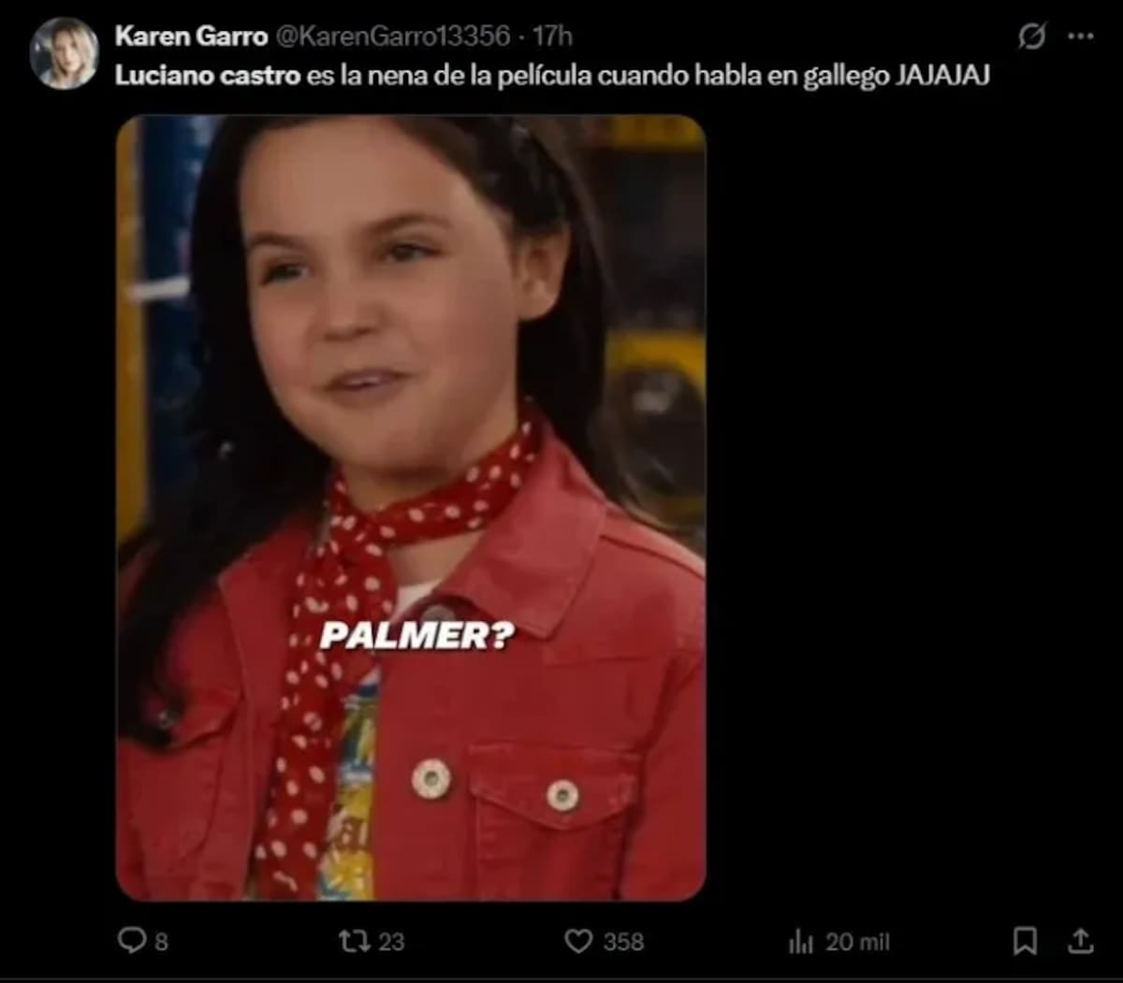
Task: Share the post via upload arrow icon
Action: coord(1080,940)
